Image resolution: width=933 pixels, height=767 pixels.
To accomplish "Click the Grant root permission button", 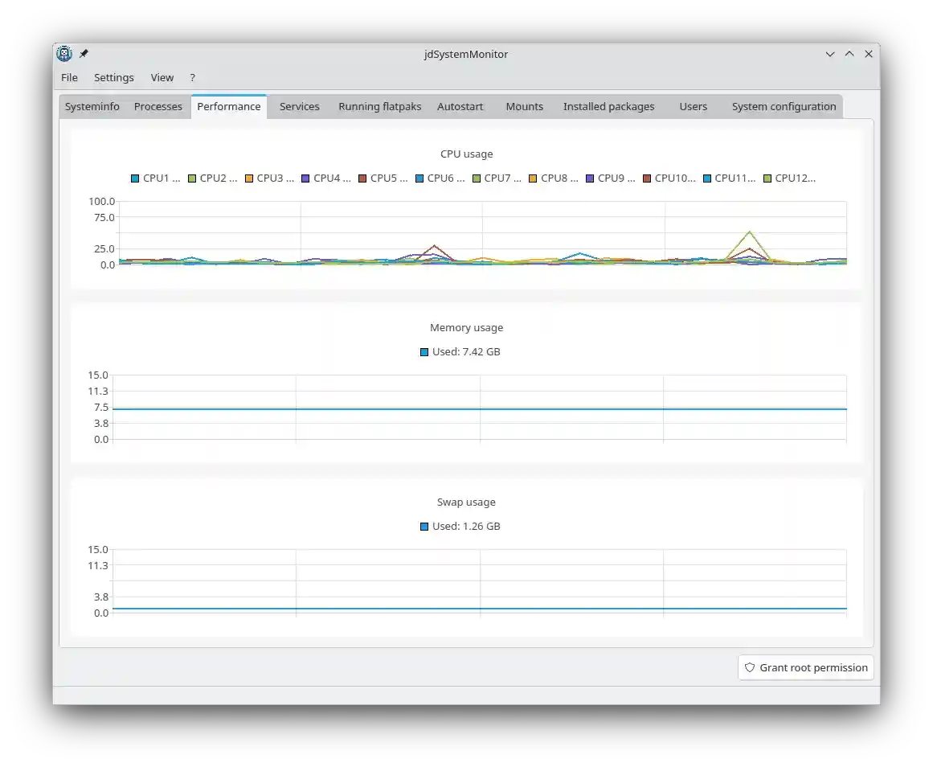I will click(804, 667).
